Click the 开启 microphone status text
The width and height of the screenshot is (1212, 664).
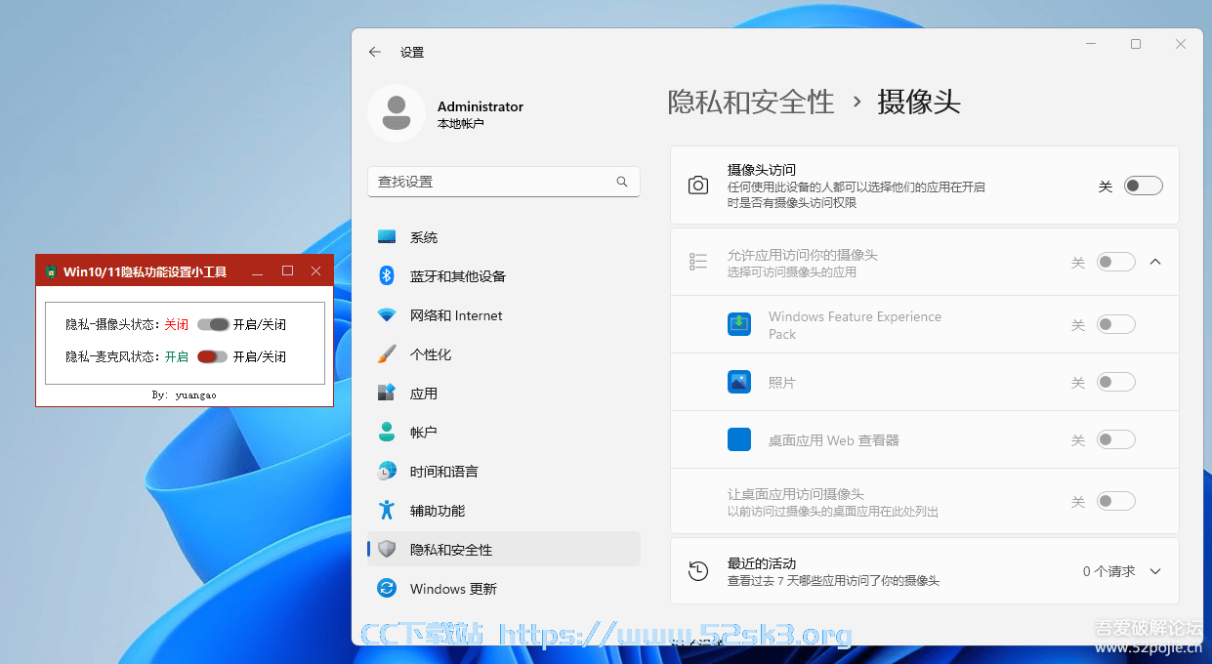click(176, 356)
